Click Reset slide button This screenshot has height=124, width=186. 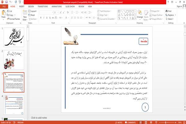coord(32,15)
